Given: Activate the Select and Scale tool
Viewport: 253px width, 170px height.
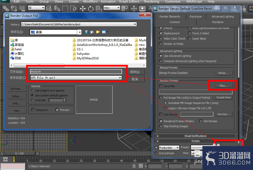Looking at the screenshot, I should [x=99, y=8].
